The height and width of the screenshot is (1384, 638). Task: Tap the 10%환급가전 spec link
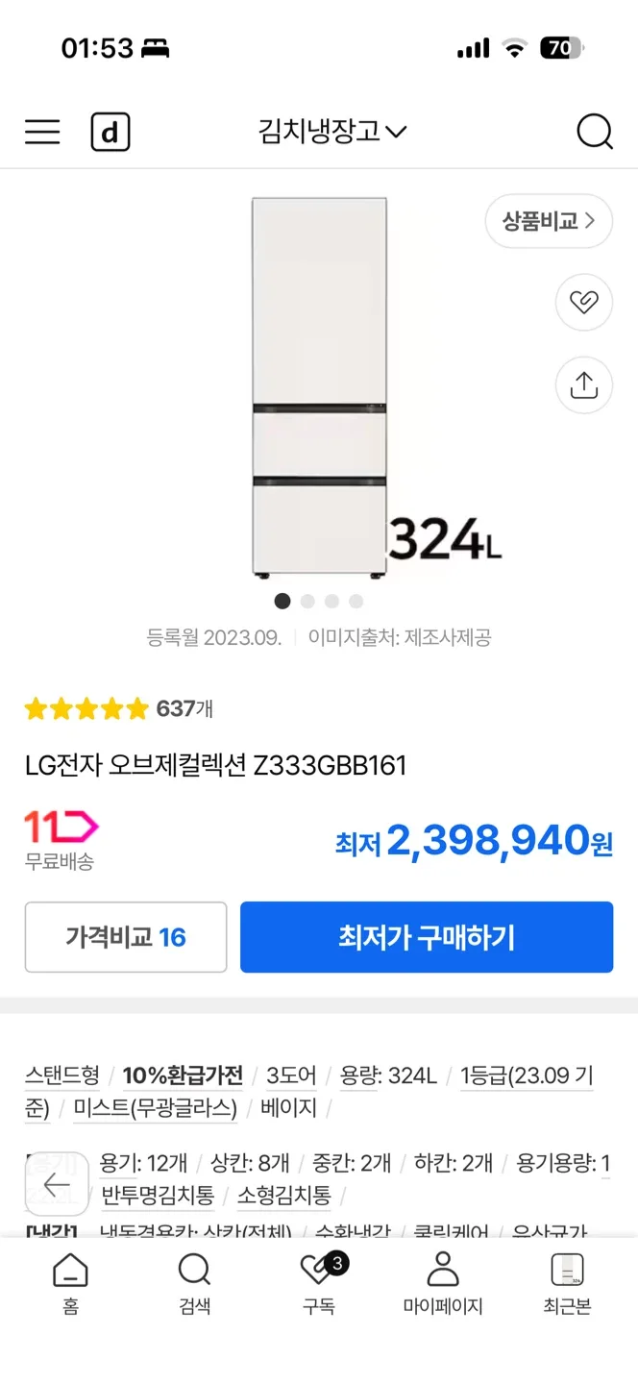tap(183, 1075)
